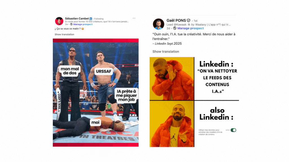Click coffee cup emoji in Gaël's headline

pos(189,25)
